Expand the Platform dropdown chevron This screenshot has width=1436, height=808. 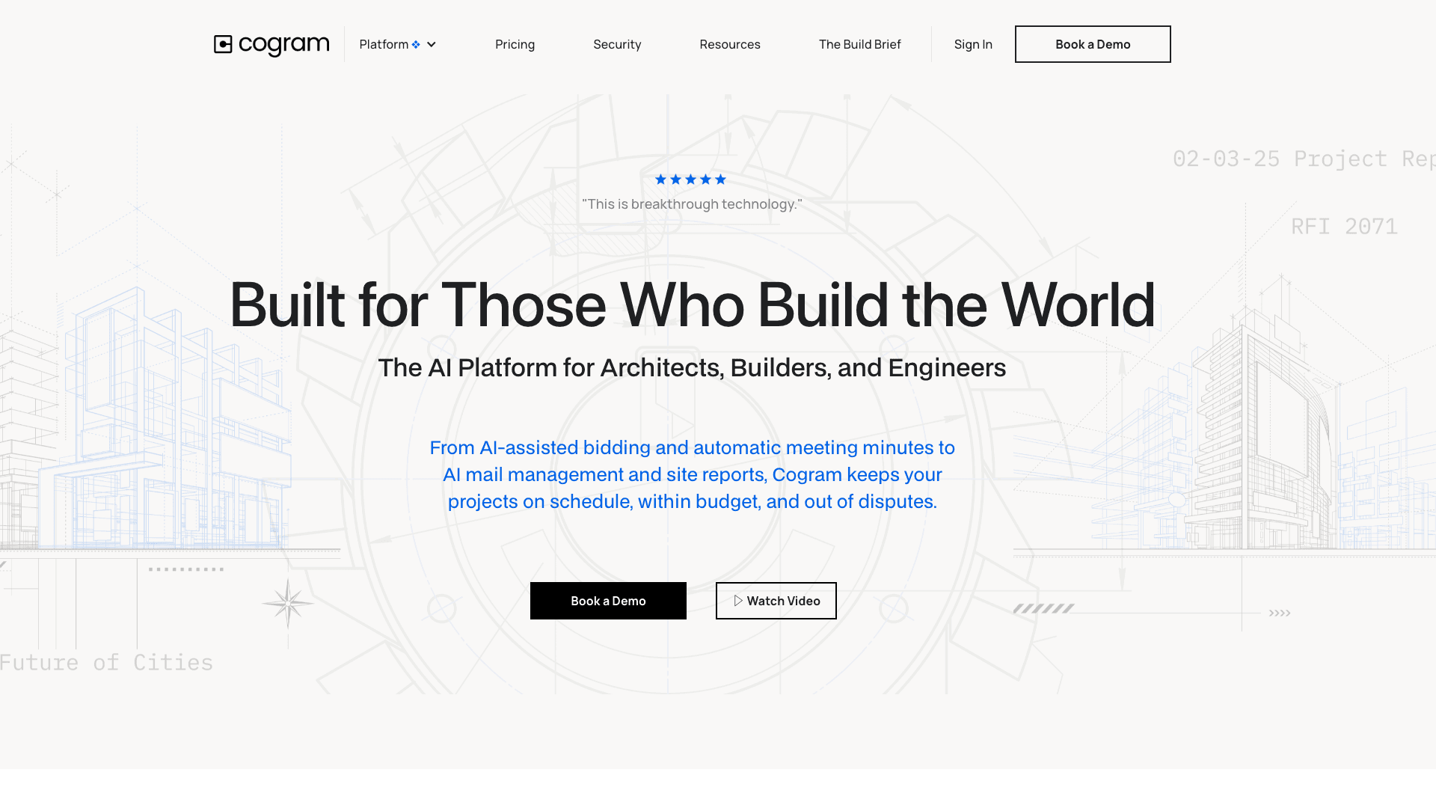[x=432, y=45]
